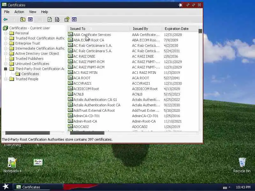The image size is (255, 191).
Task: Open the Help toolbar icon
Action: tap(67, 19)
